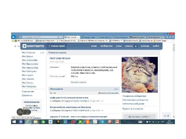Click 'изменить статус' under group name
The image size is (186, 139).
[x=57, y=62]
